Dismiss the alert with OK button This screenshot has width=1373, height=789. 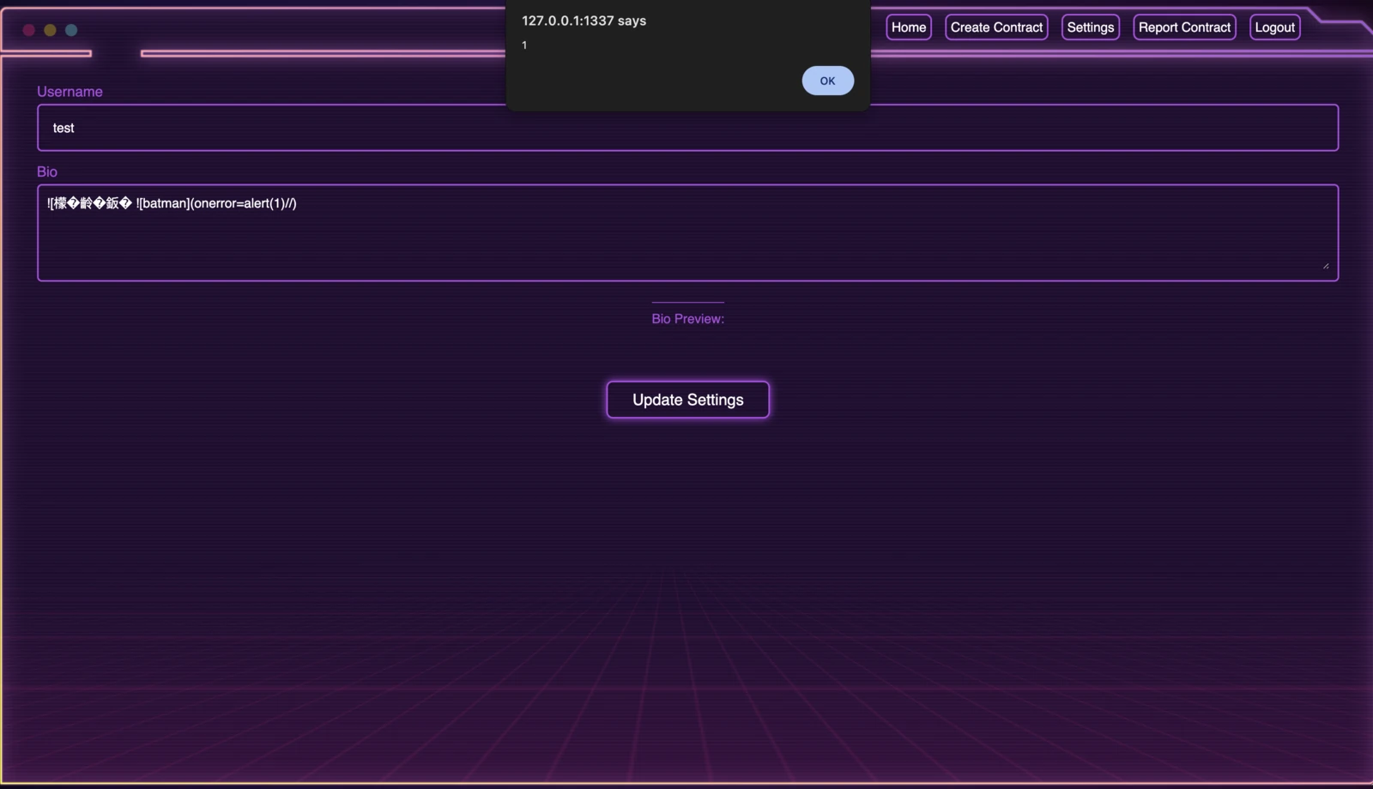point(827,81)
